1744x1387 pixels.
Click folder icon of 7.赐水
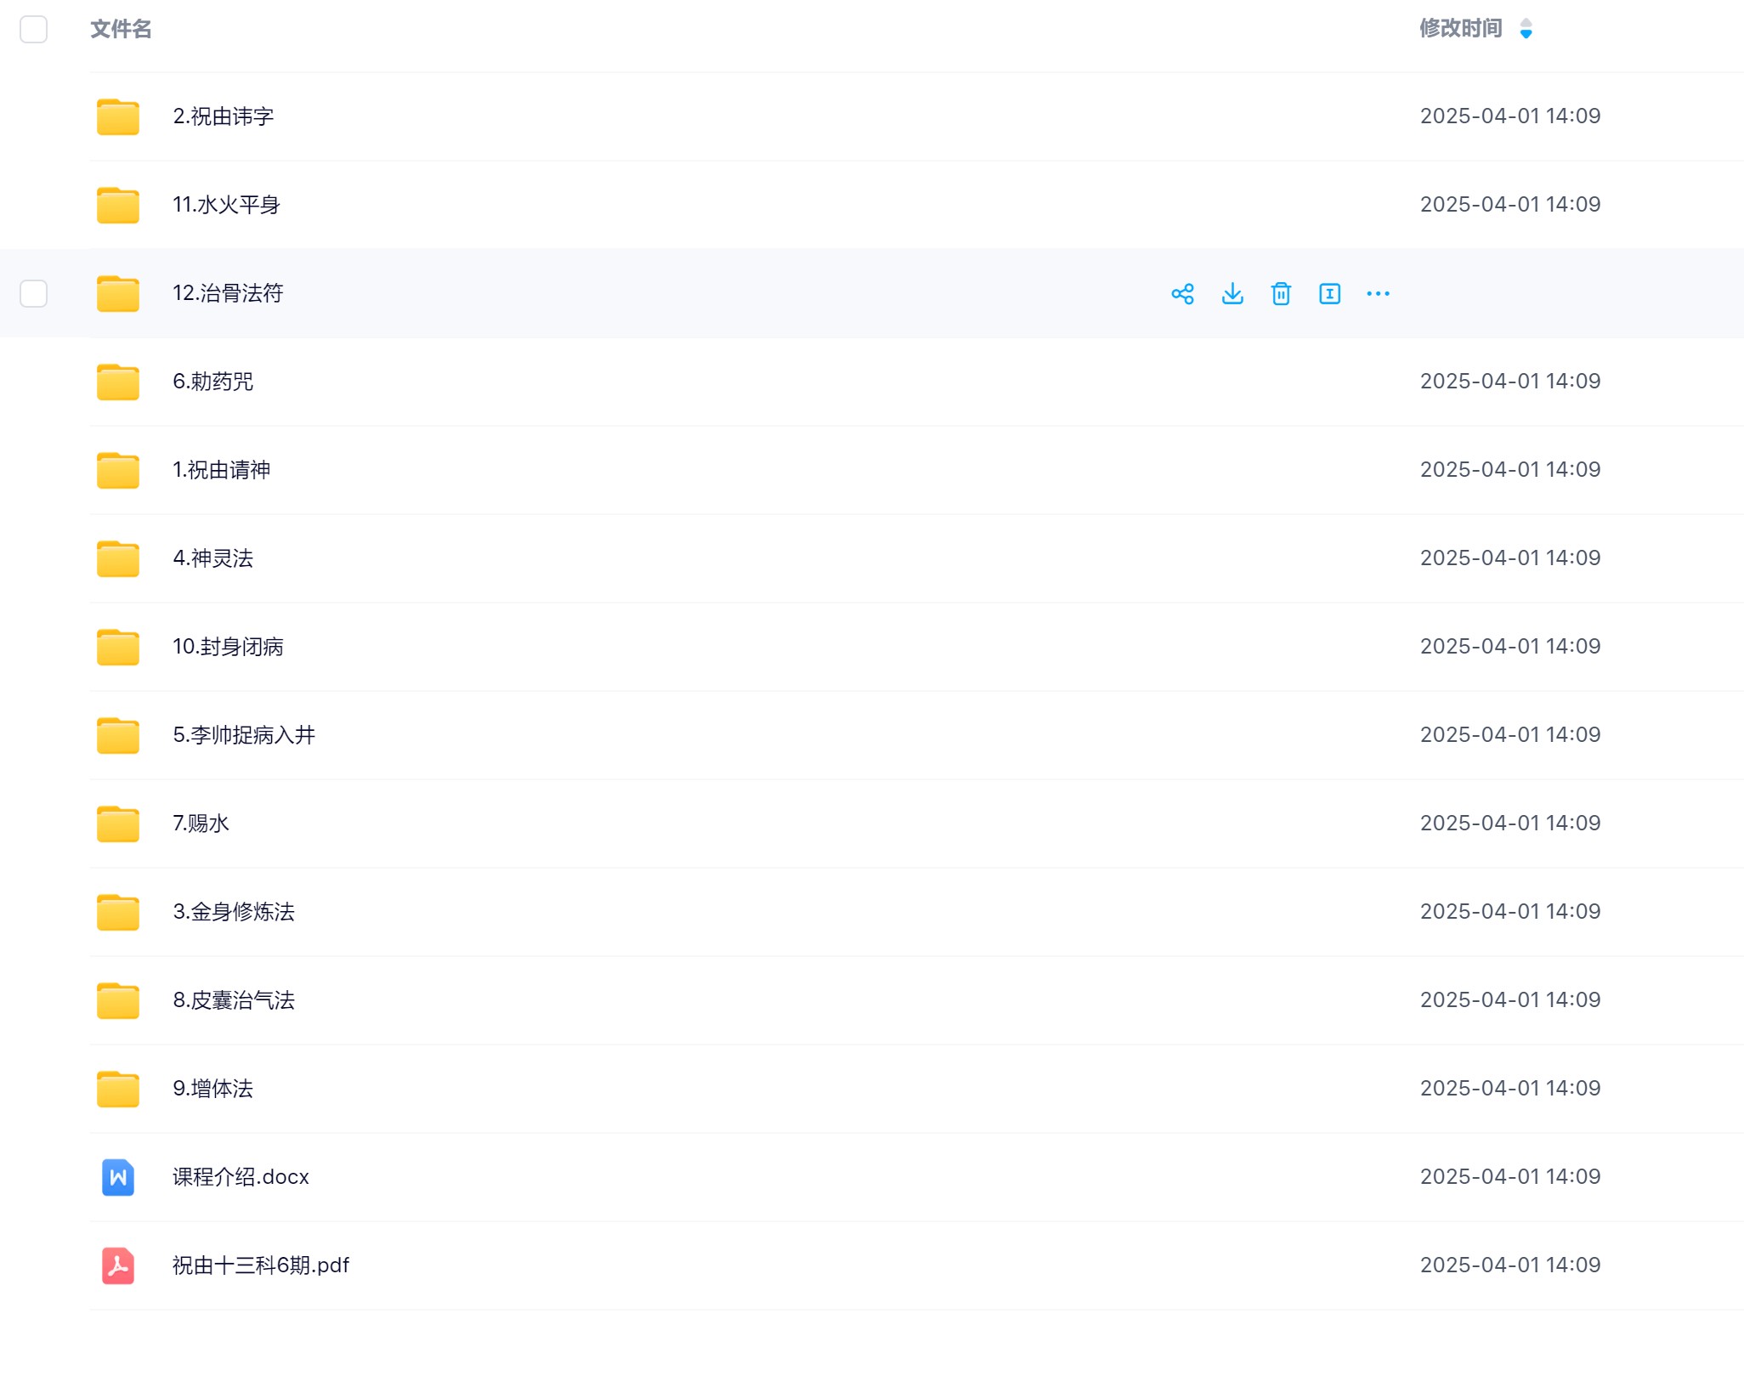point(117,824)
